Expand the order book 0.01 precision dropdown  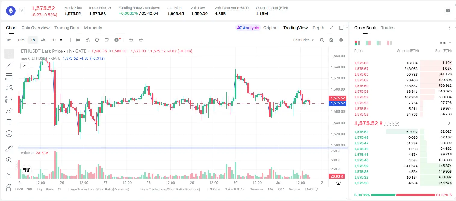445,43
